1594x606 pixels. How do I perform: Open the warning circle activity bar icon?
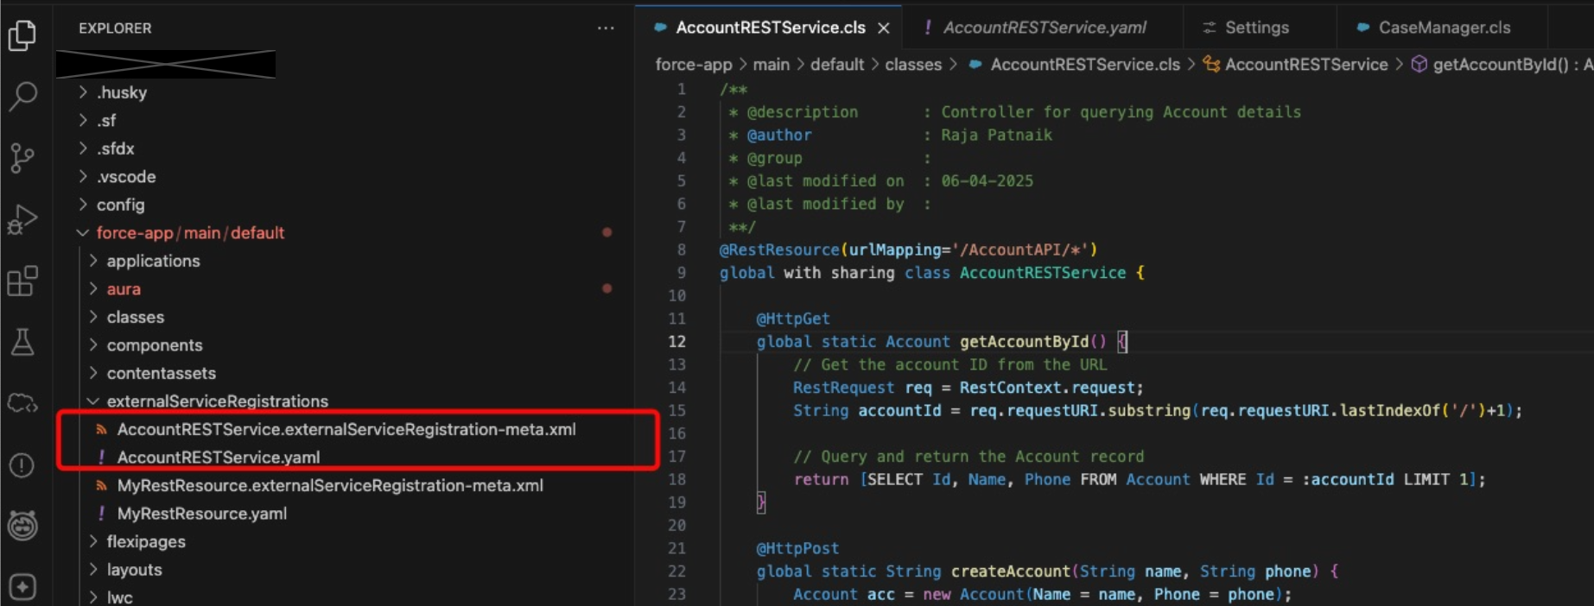click(22, 464)
